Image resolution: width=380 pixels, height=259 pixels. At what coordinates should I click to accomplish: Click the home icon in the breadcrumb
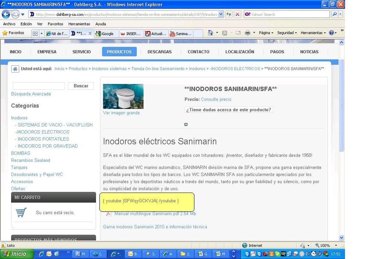tap(15, 69)
